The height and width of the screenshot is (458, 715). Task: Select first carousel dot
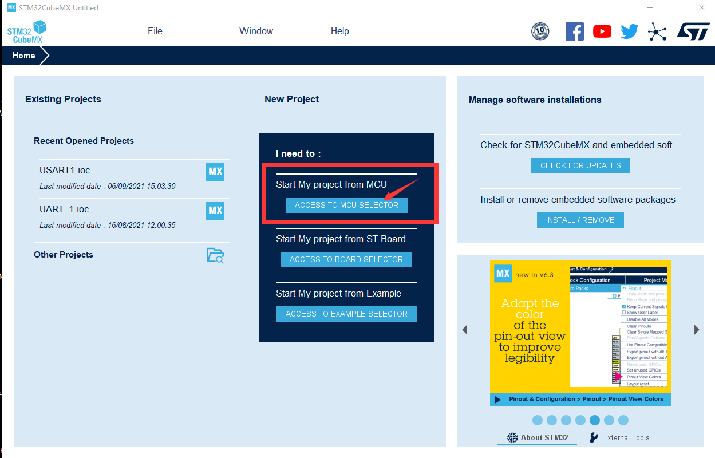tap(538, 420)
